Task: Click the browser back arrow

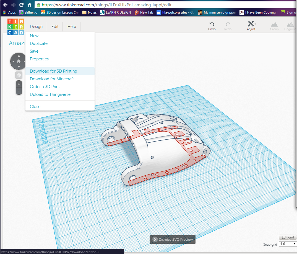Action: click(5, 5)
